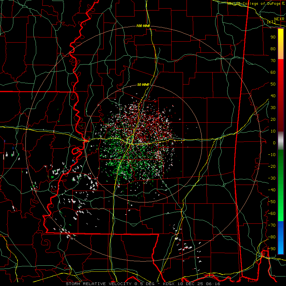
Task: Select the -30 value on the velocity scale
Action: pos(272,178)
